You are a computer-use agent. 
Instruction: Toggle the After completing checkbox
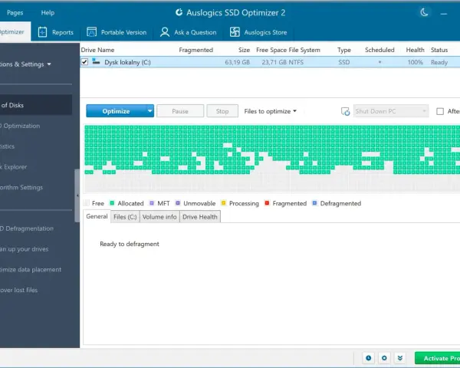click(440, 111)
